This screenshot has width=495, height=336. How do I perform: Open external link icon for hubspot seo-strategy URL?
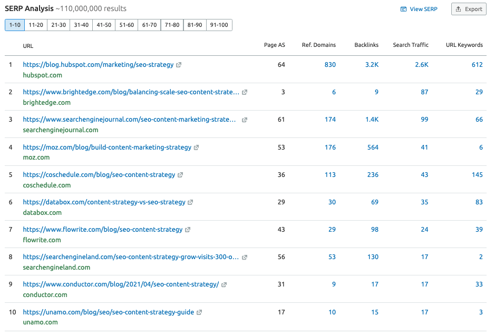click(x=179, y=65)
